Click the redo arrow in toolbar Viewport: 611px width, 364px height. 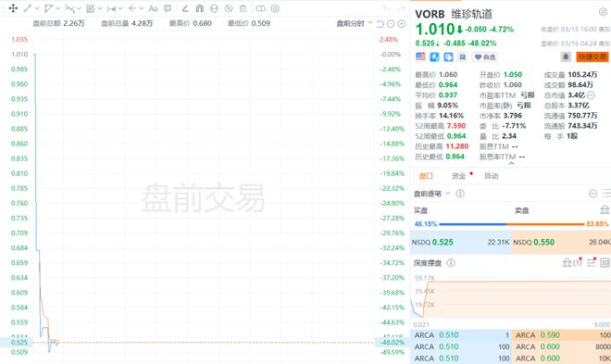tap(401, 8)
